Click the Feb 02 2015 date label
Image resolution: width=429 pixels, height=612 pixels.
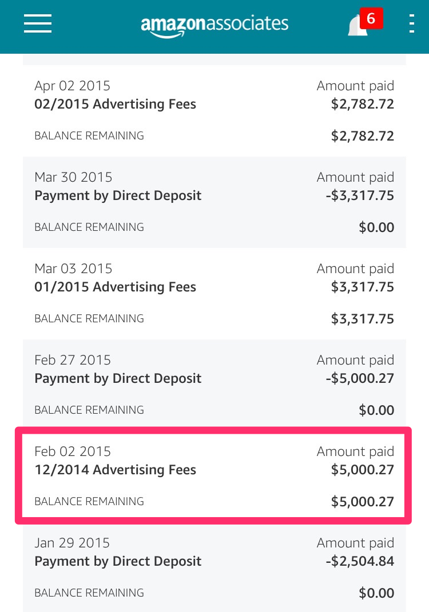point(73,451)
